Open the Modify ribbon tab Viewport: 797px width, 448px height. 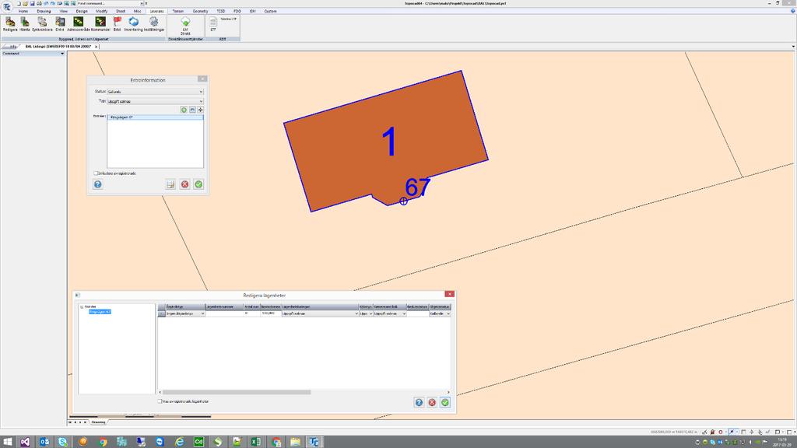click(x=102, y=11)
